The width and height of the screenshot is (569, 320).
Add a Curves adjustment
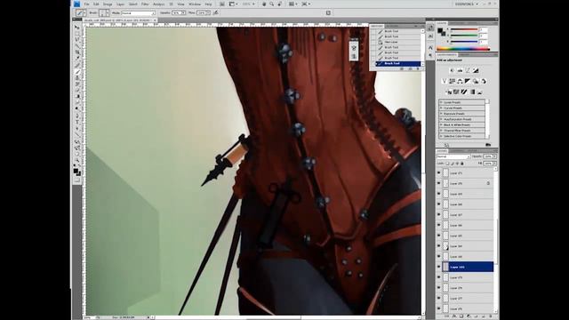[x=468, y=70]
